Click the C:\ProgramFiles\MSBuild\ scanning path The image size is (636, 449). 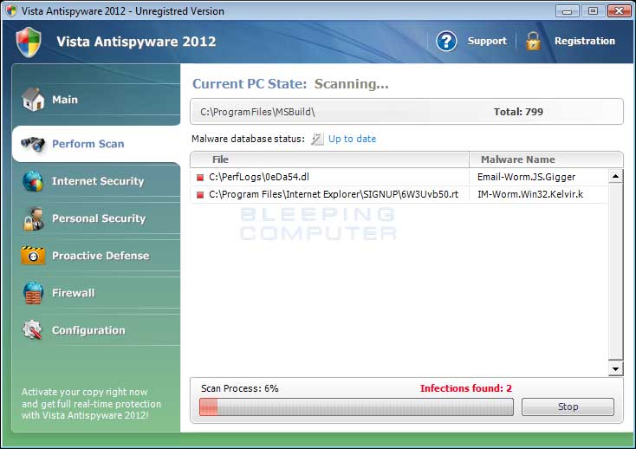(257, 112)
